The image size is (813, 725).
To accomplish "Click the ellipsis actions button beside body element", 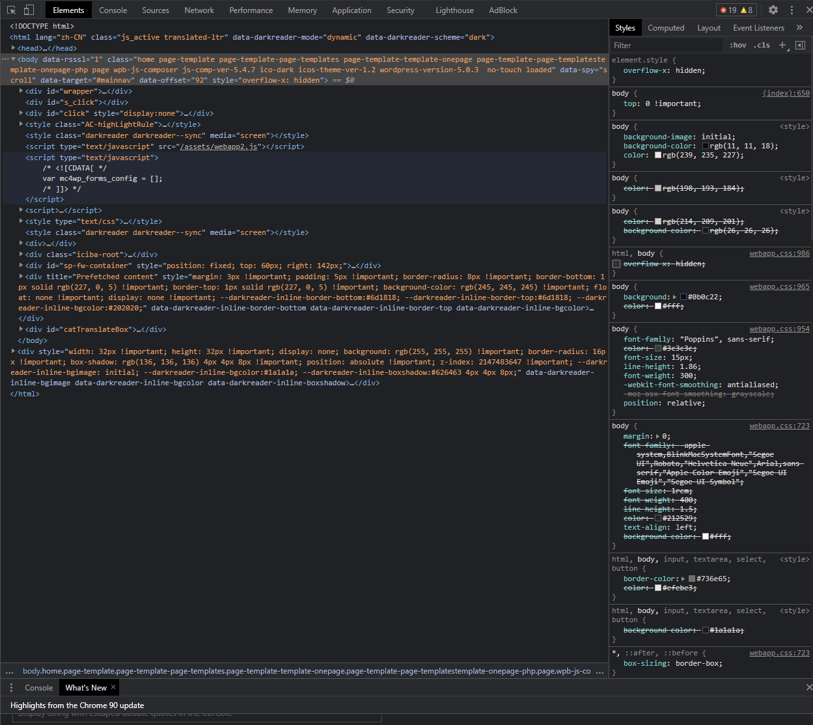I will 5,59.
